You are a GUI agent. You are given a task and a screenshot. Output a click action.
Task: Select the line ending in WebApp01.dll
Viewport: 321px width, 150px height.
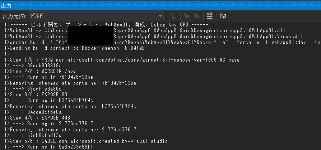tap(145, 31)
